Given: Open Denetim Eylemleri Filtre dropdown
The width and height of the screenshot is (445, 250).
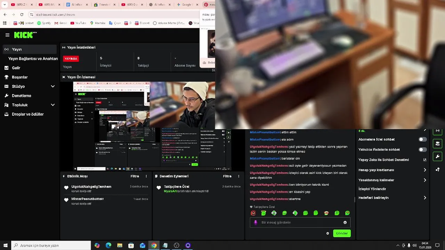Looking at the screenshot, I should tap(227, 176).
